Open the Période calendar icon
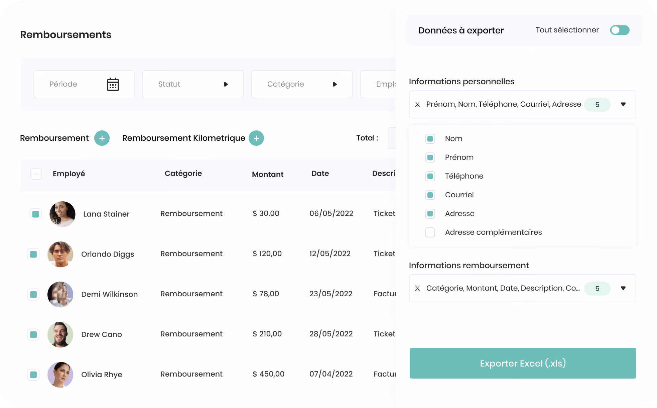The height and width of the screenshot is (408, 657). point(113,84)
